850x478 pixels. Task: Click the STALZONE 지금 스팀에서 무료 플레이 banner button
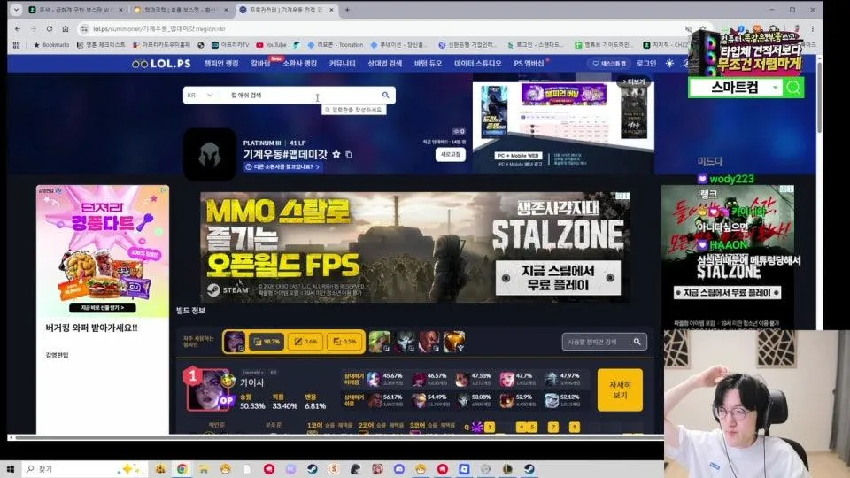558,277
